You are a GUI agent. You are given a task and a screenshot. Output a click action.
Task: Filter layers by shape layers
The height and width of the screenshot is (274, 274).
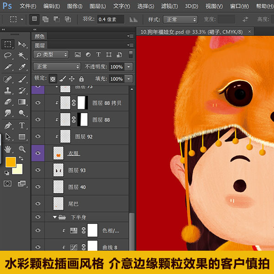(109, 55)
